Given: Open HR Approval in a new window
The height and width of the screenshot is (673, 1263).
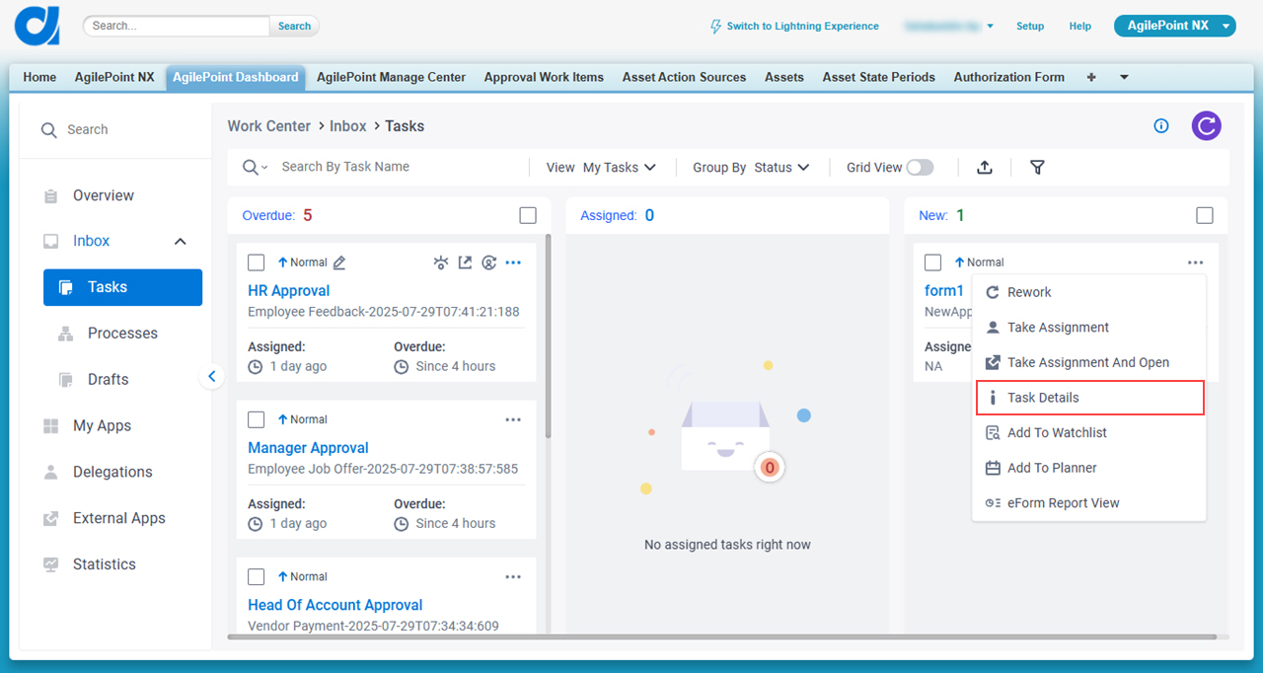Looking at the screenshot, I should click(x=465, y=262).
